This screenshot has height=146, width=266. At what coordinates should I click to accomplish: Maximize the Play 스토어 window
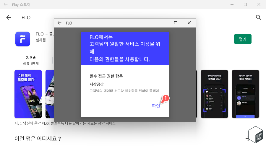click(x=245, y=4)
